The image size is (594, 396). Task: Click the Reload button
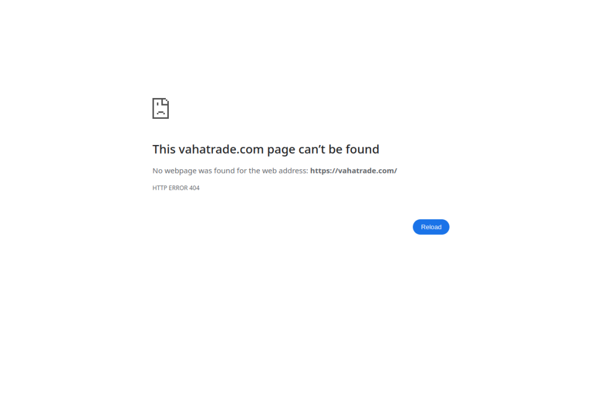point(431,227)
